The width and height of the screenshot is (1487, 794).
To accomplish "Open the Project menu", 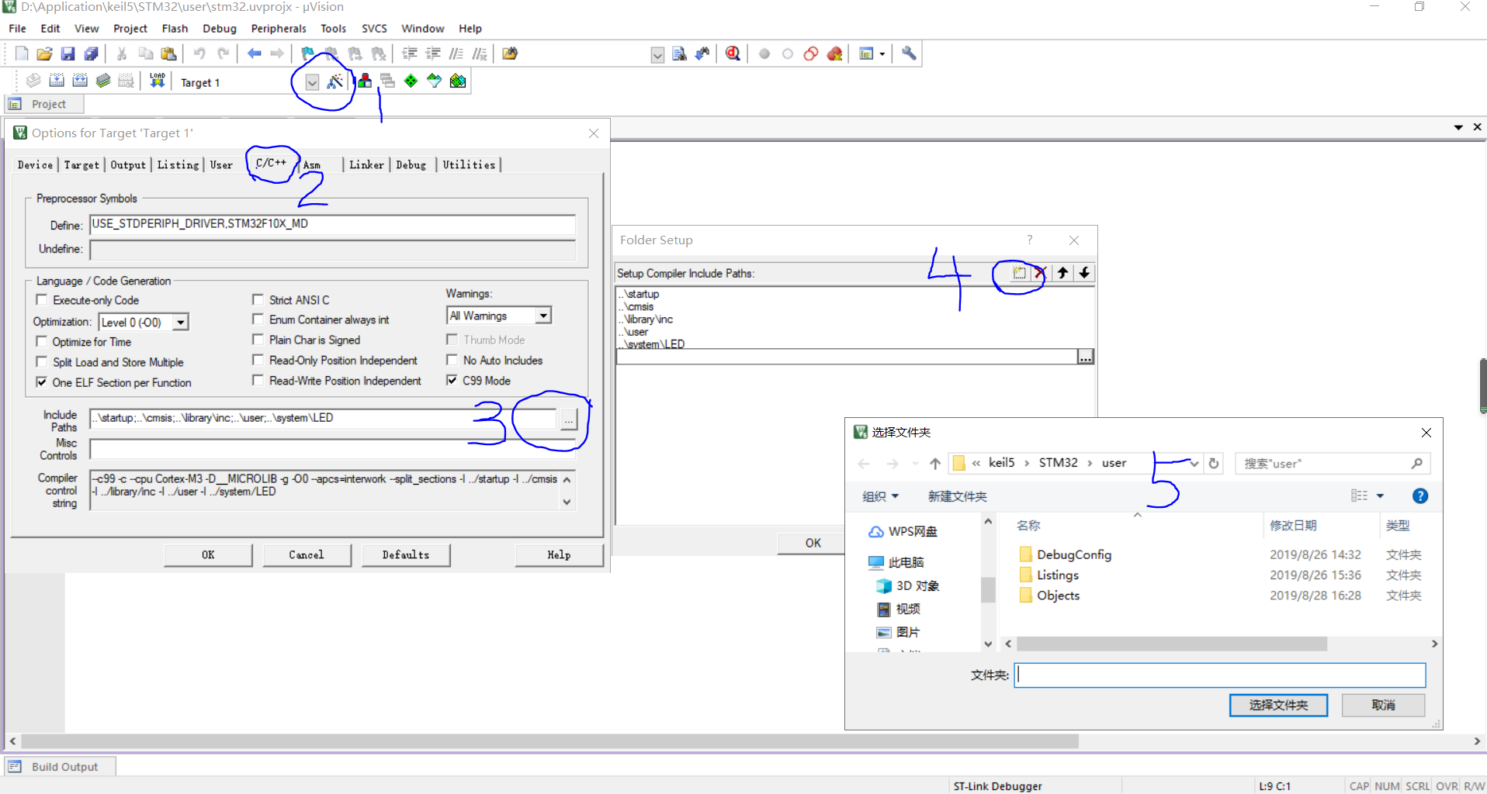I will click(130, 29).
